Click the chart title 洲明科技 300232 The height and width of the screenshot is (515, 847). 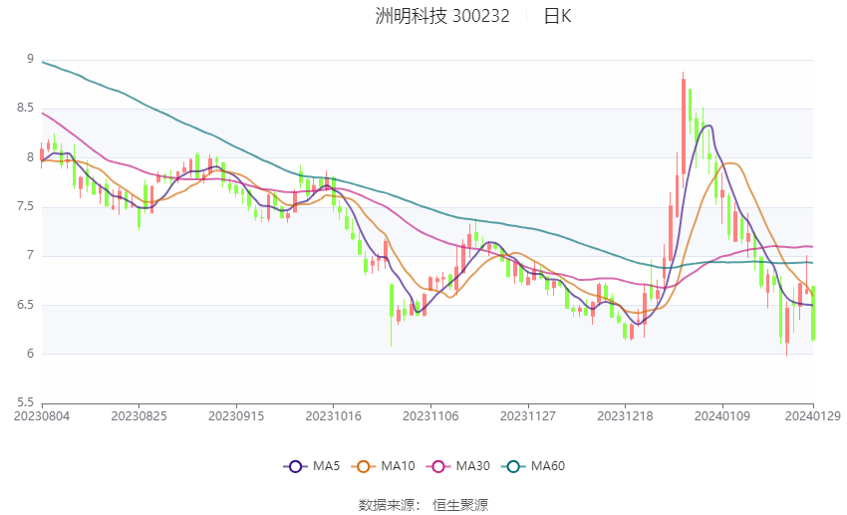pos(441,16)
